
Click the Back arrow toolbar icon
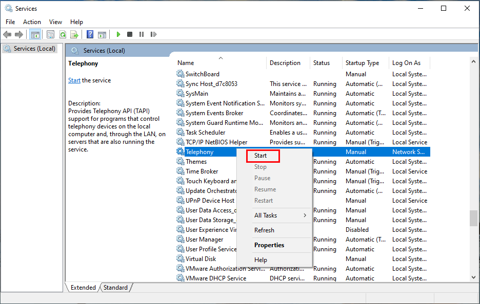click(x=7, y=34)
